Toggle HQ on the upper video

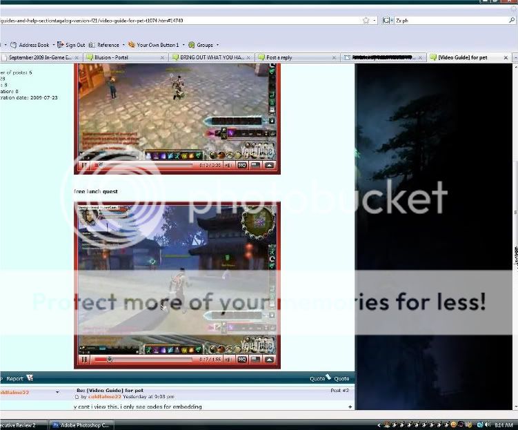(x=242, y=165)
